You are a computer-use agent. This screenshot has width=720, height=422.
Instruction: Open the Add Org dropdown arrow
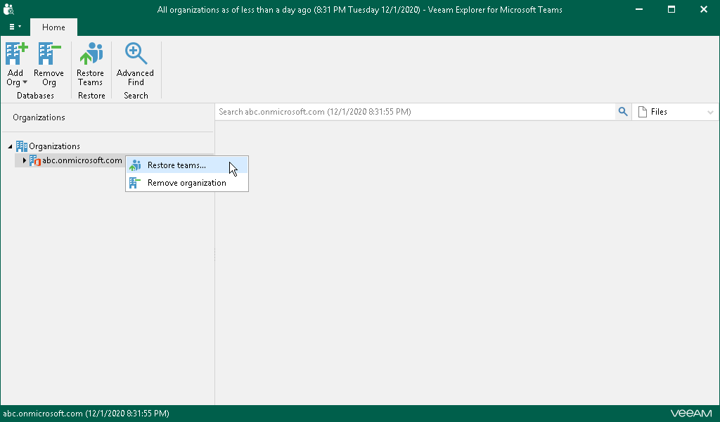pos(25,83)
